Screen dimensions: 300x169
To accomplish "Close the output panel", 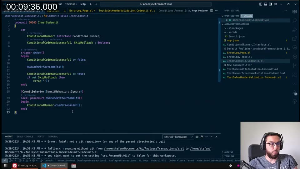I will click(216, 137).
